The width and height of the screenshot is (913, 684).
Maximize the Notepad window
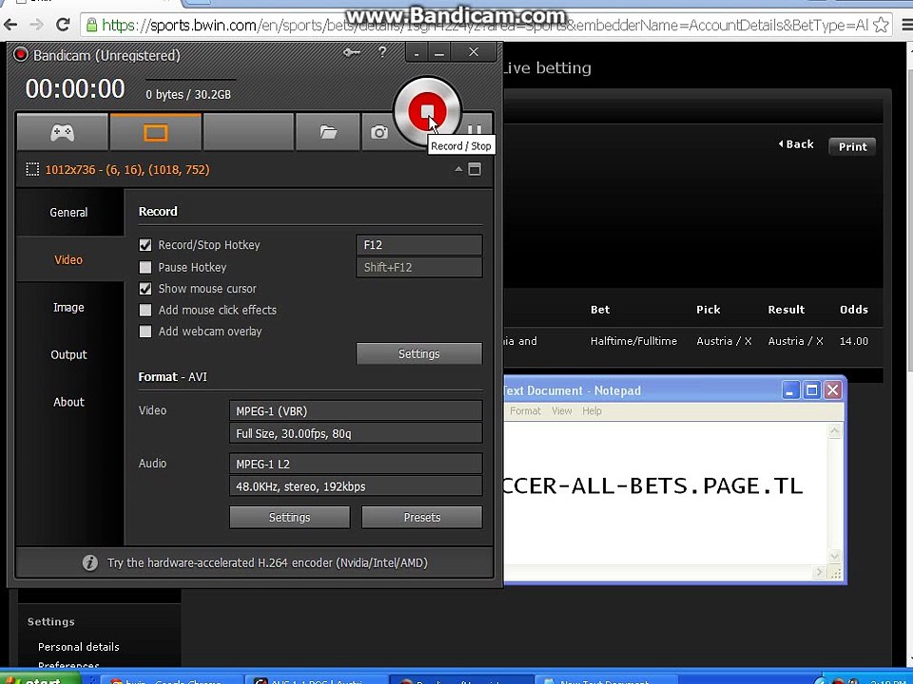click(811, 390)
